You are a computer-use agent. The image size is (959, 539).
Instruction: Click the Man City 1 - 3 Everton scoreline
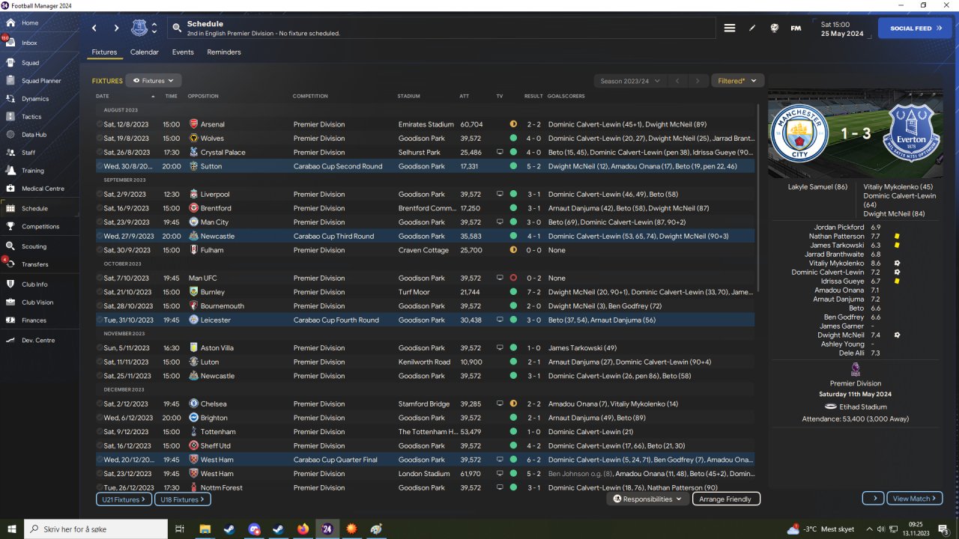coord(855,133)
